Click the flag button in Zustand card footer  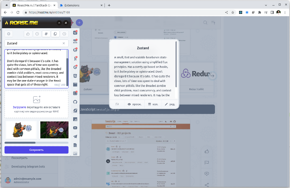pyautogui.click(x=117, y=104)
